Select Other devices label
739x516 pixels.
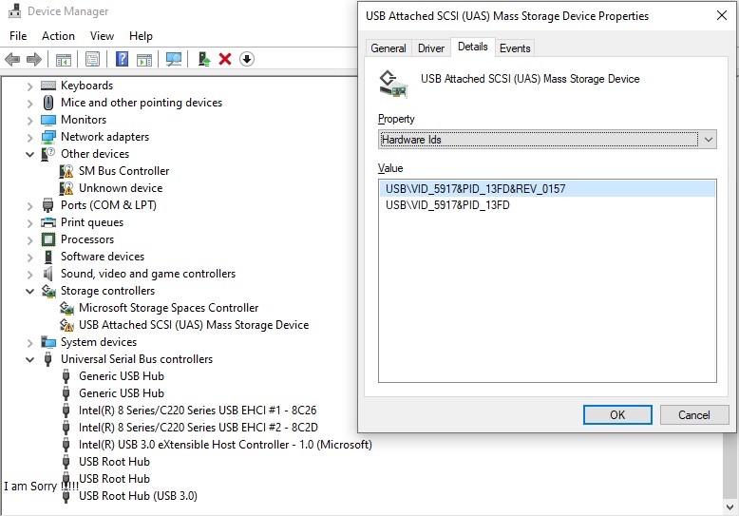(x=95, y=154)
